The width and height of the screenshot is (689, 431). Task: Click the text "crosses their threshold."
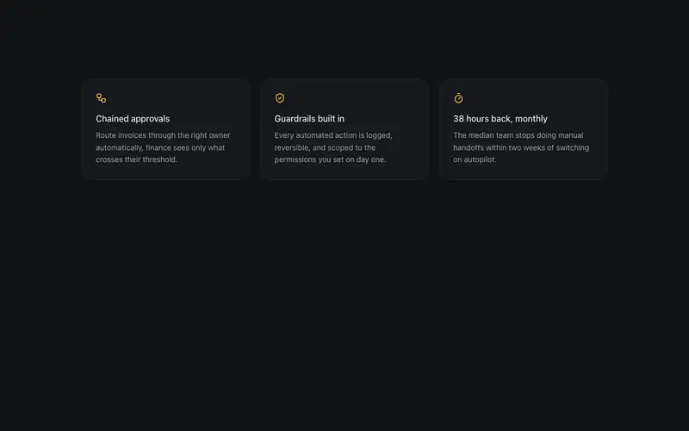[x=137, y=159]
